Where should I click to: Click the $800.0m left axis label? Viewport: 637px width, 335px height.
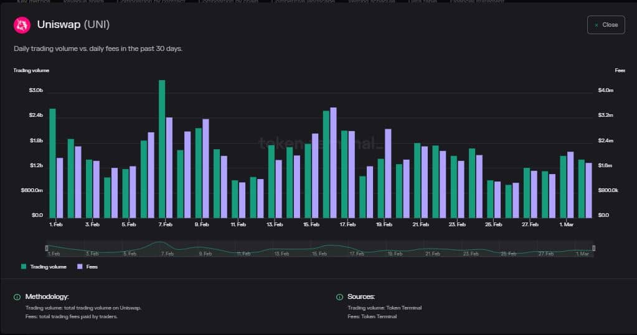click(32, 190)
